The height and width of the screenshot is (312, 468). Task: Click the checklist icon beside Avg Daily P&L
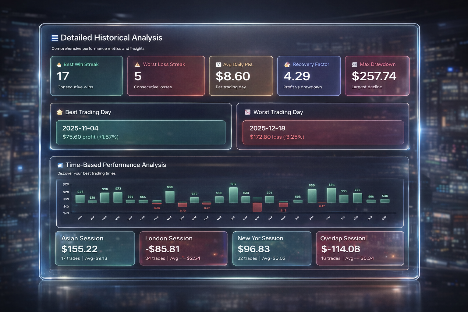click(218, 64)
